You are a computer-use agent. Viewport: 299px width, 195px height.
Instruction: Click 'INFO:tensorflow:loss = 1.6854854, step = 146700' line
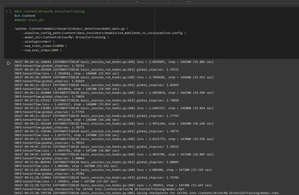click(67, 89)
